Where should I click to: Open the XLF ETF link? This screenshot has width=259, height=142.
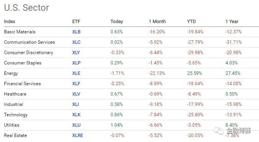(x=76, y=84)
